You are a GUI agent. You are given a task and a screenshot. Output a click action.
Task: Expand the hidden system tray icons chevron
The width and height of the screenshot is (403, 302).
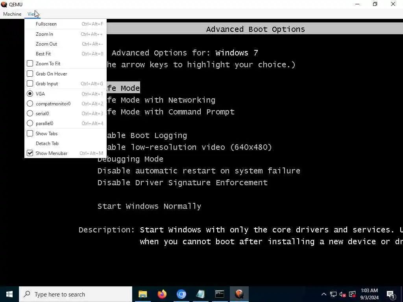[324, 294]
